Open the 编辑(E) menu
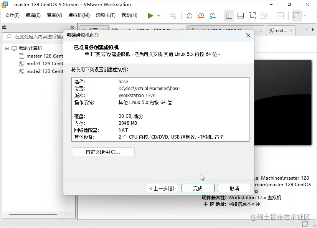The width and height of the screenshot is (317, 228). point(33,15)
